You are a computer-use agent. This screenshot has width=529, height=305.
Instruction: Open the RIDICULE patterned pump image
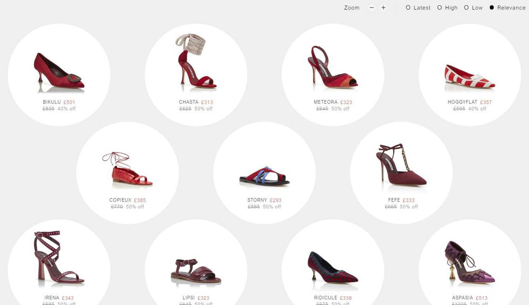tap(333, 268)
